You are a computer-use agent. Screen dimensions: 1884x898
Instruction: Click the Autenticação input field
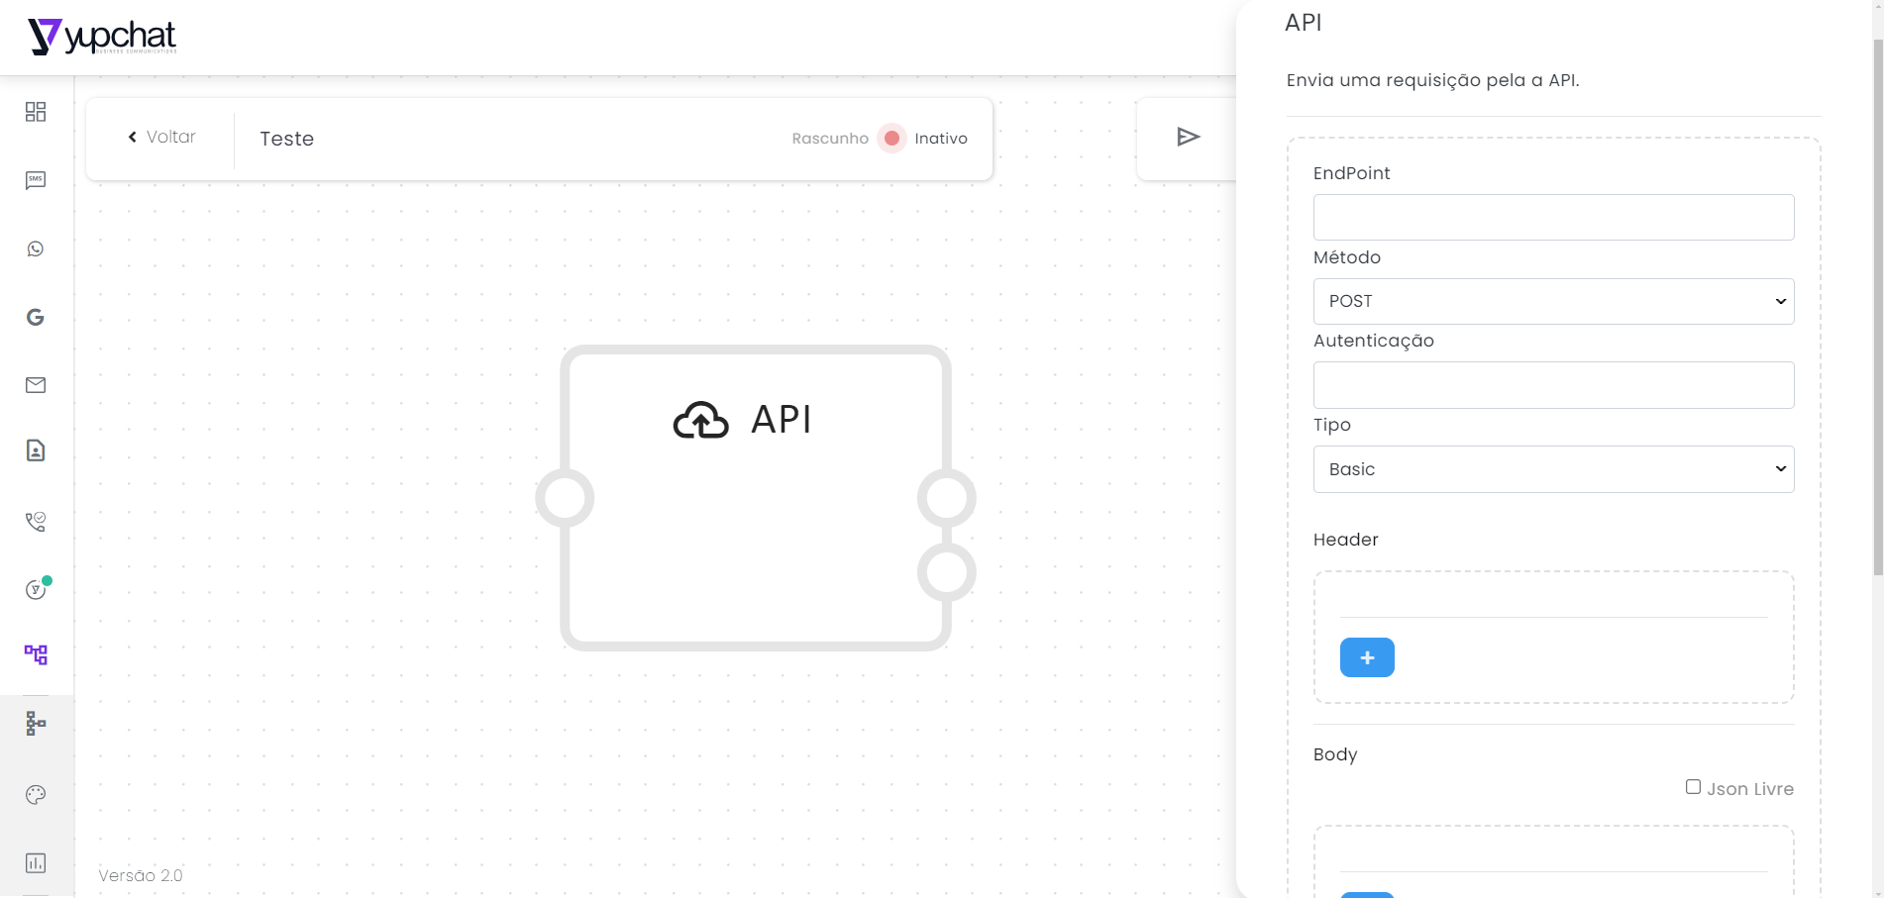(x=1553, y=385)
